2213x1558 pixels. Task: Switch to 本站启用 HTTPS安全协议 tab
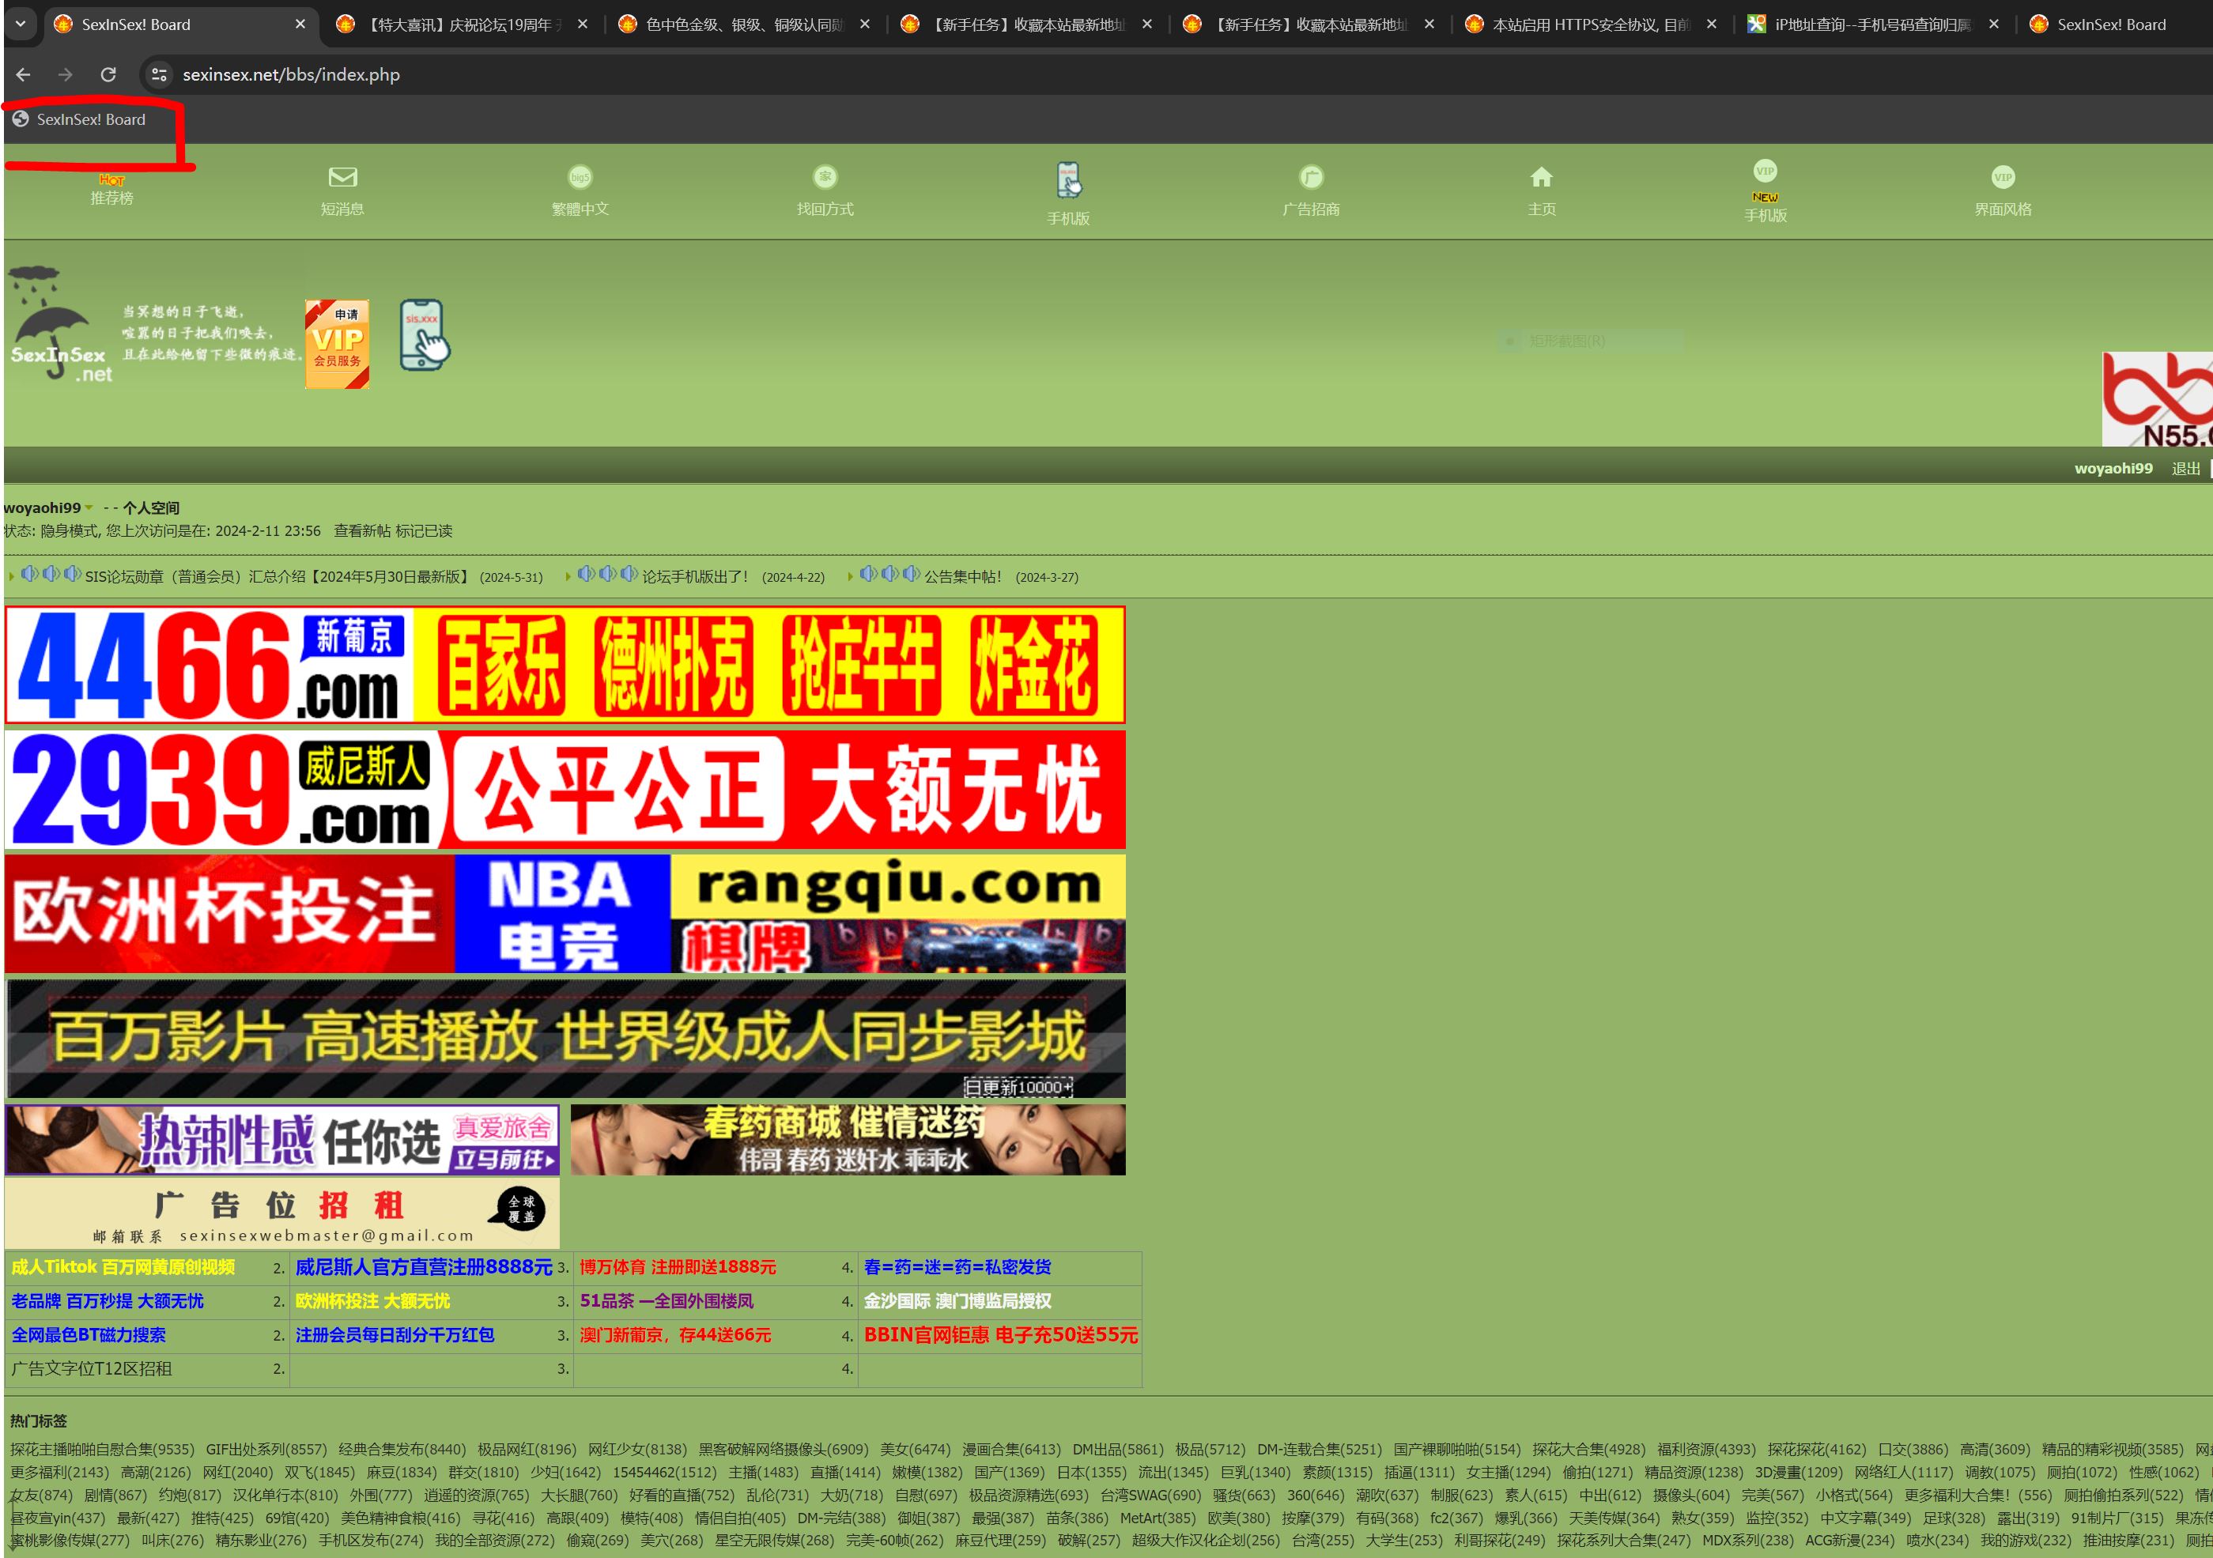click(x=1590, y=24)
